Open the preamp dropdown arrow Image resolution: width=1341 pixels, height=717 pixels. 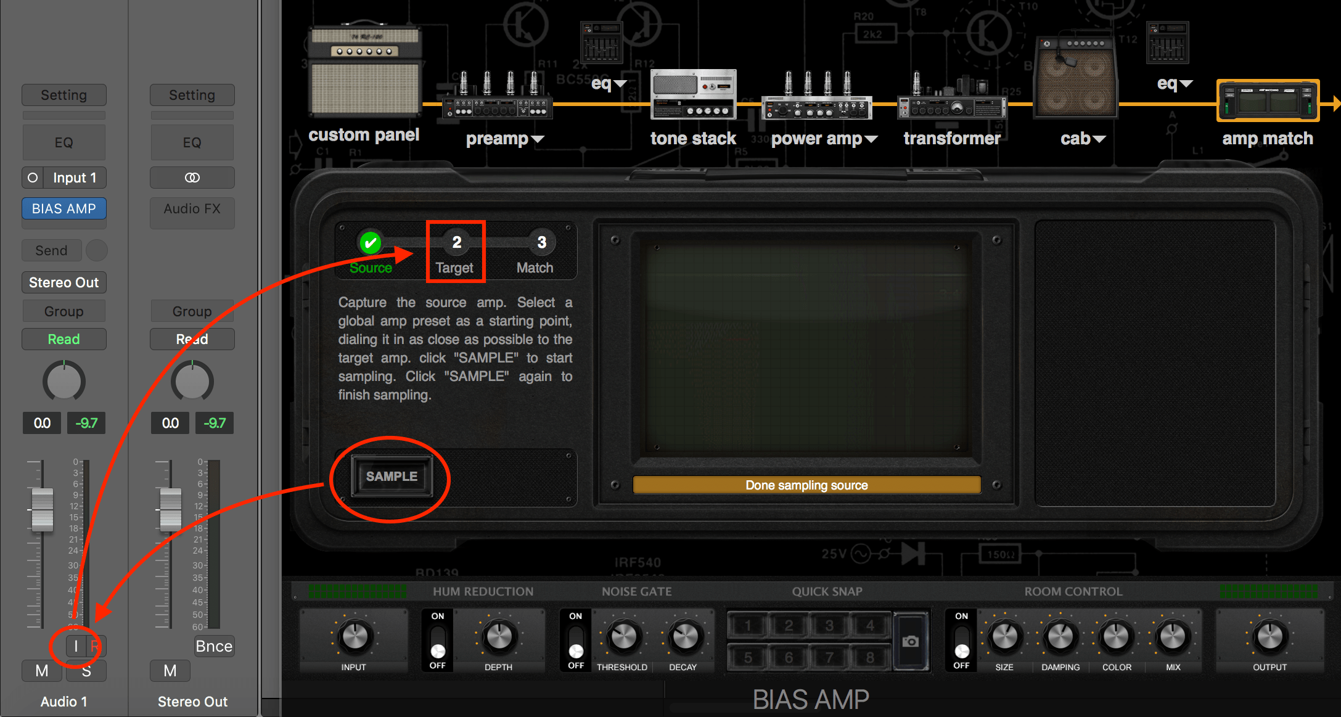coord(539,138)
